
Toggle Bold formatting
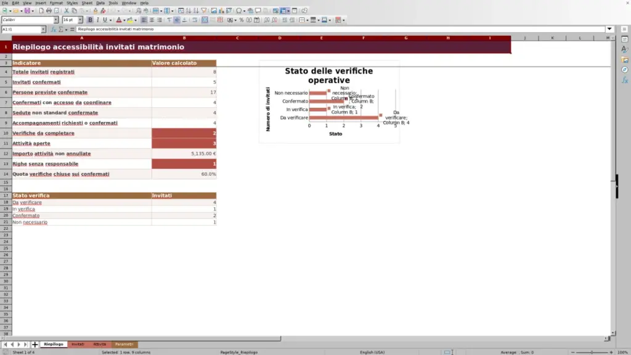(90, 20)
